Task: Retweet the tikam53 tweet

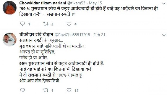Action: click(46, 24)
